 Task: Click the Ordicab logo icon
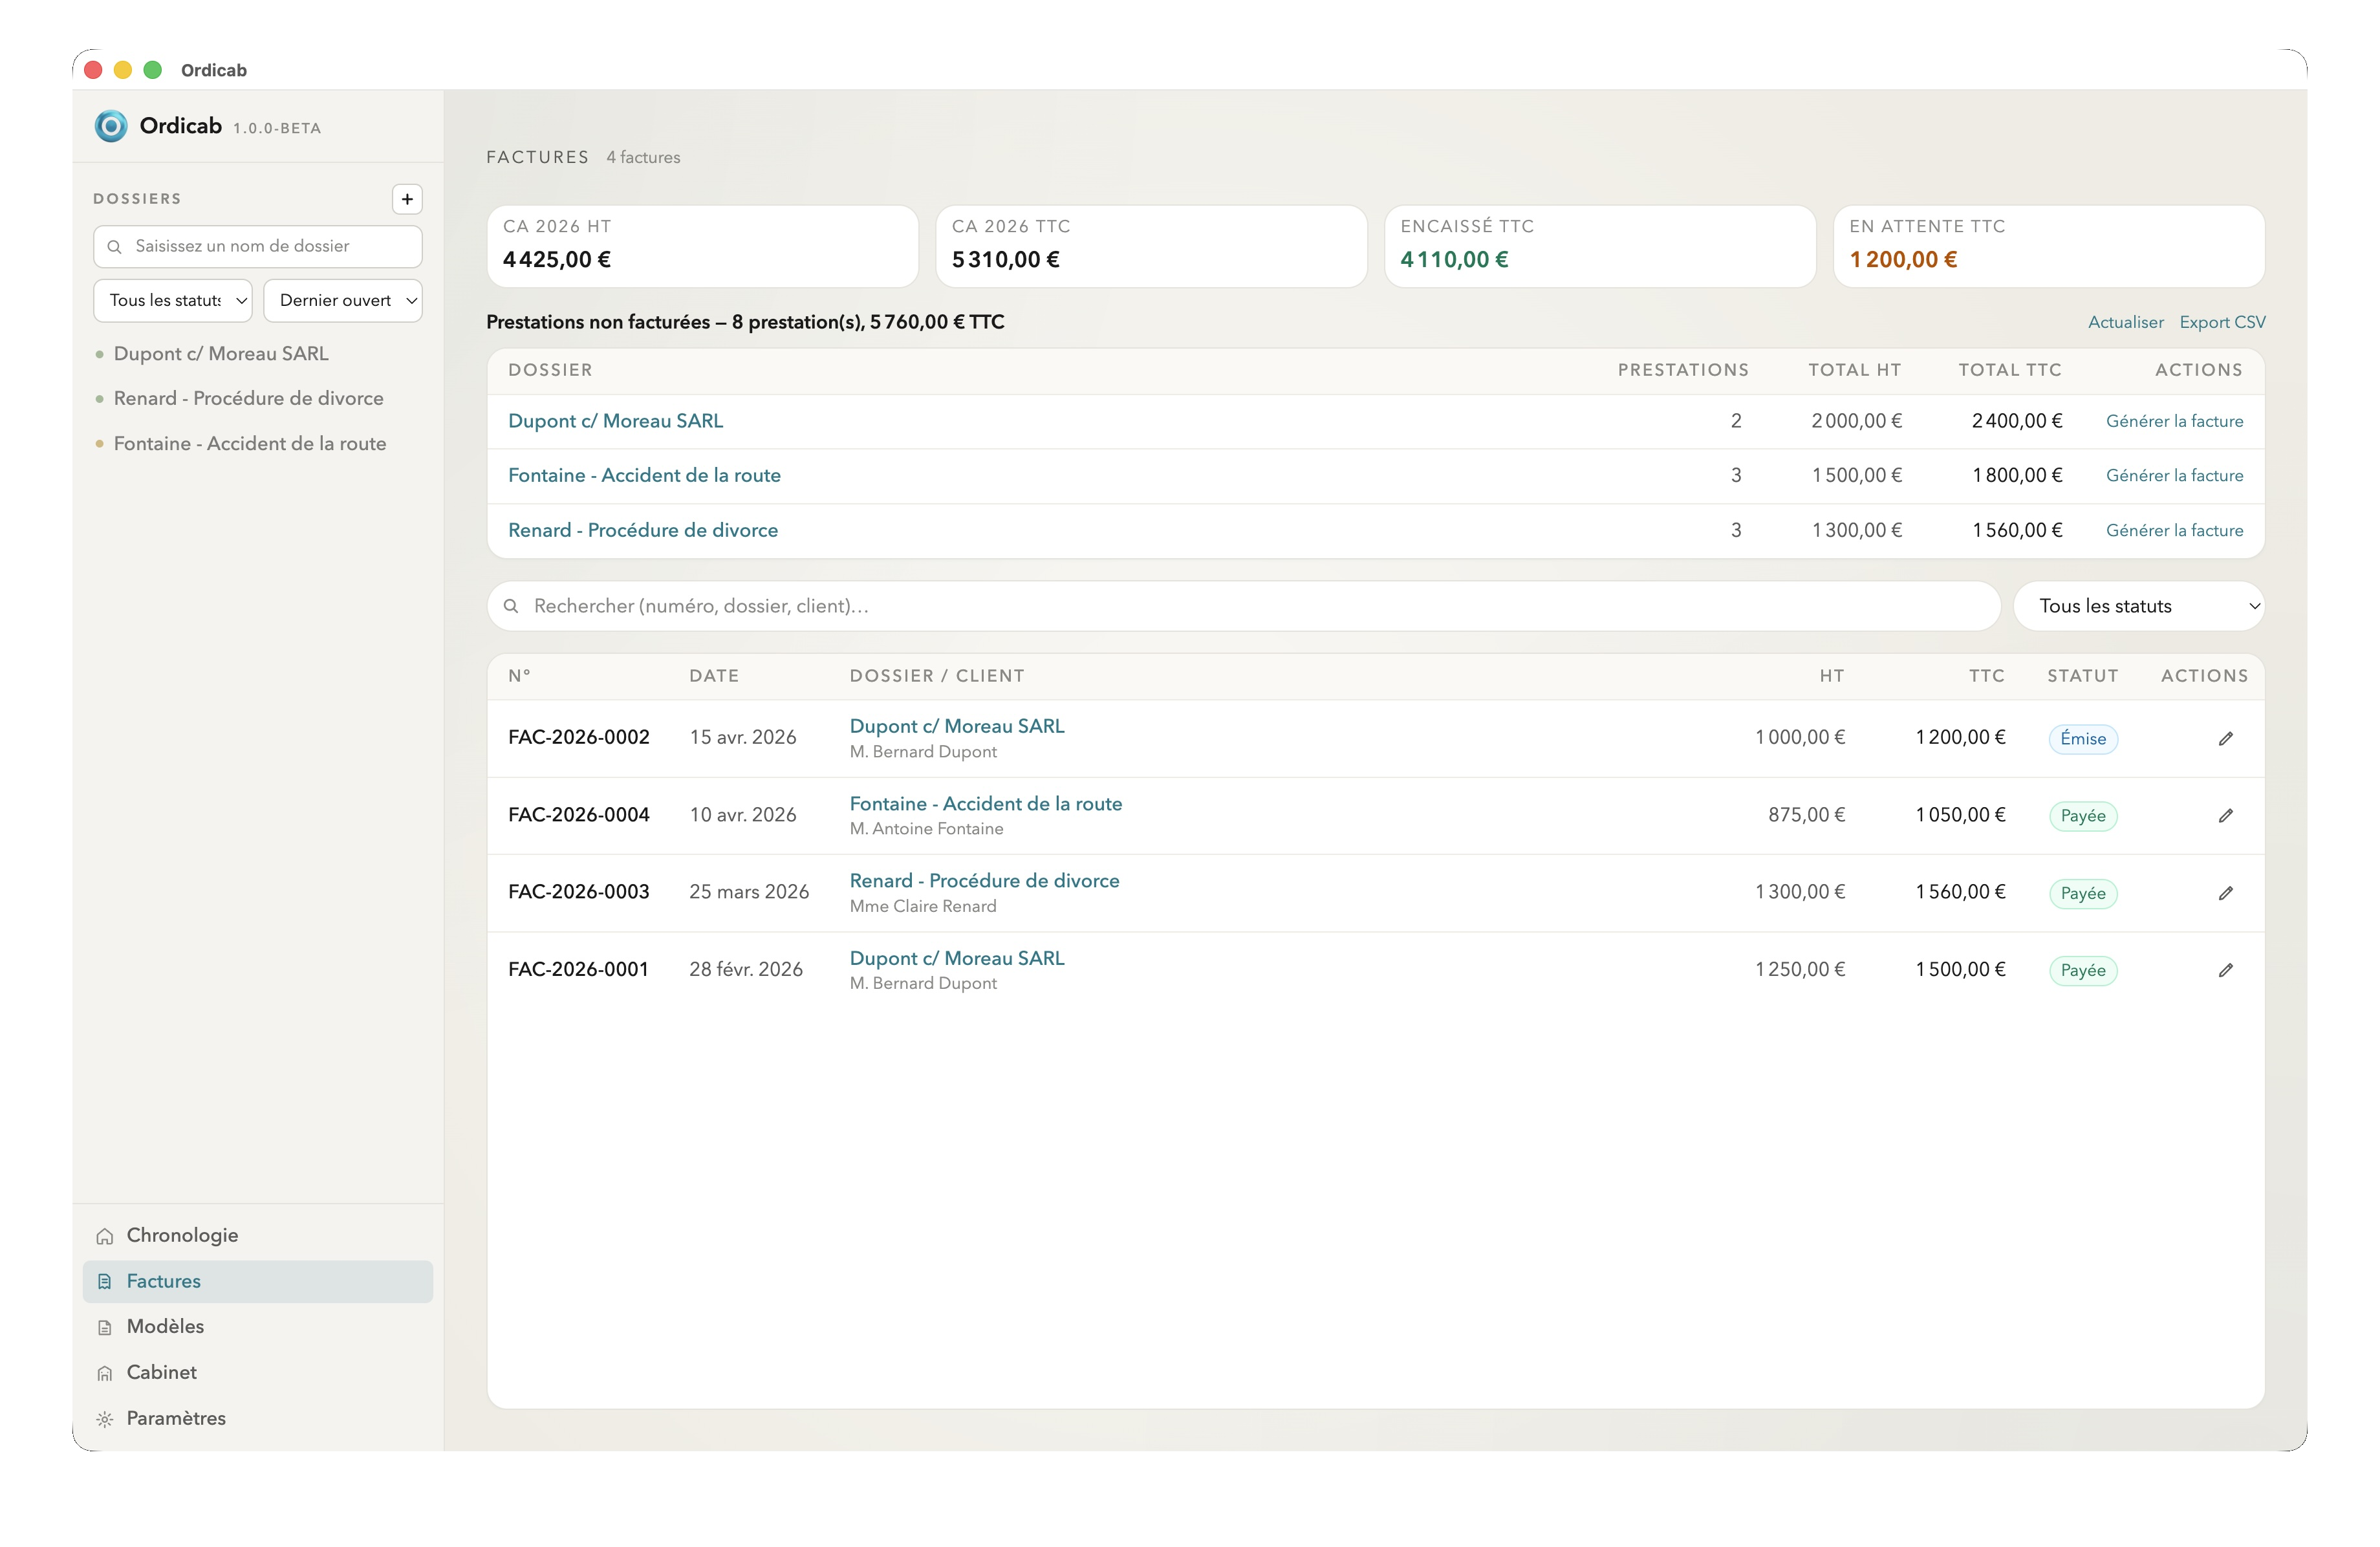[111, 126]
